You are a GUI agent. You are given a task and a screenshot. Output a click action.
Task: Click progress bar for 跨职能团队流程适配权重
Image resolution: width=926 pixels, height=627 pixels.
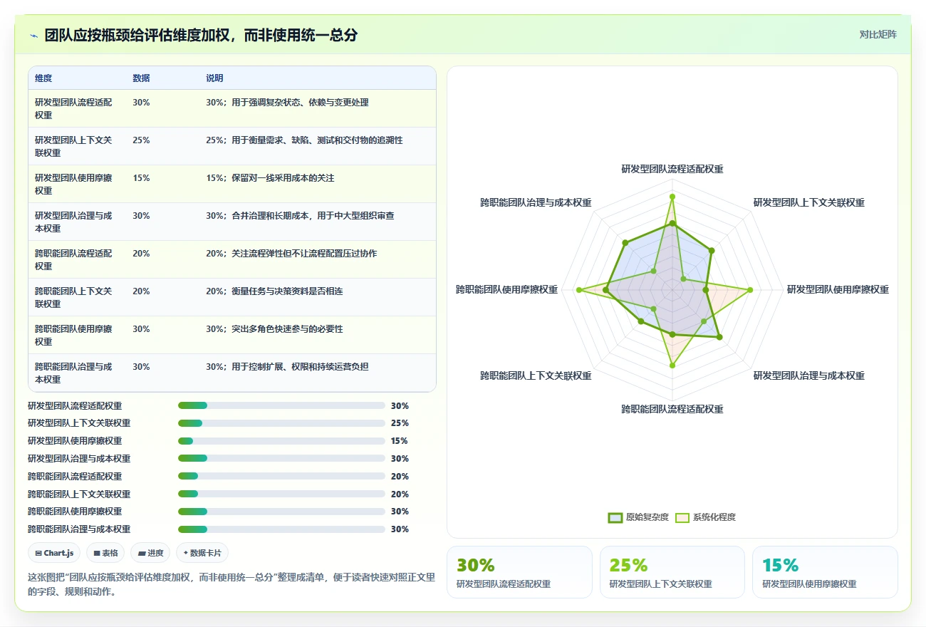point(281,476)
